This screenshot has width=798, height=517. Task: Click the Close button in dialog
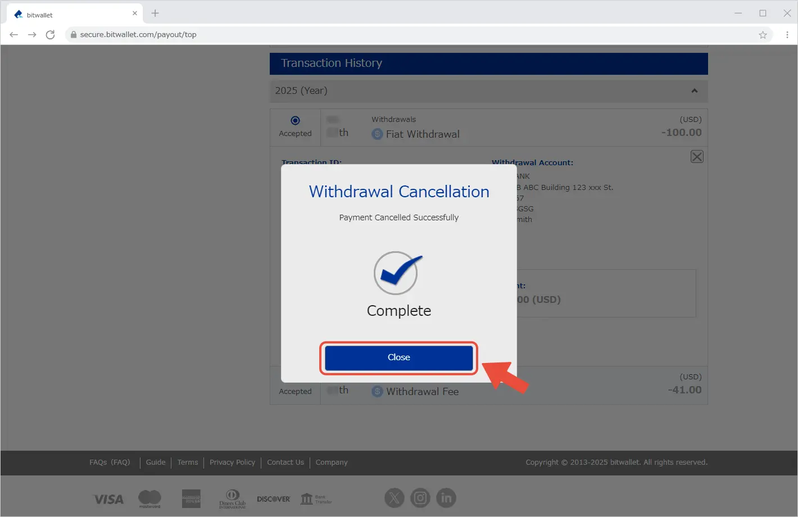[398, 357]
